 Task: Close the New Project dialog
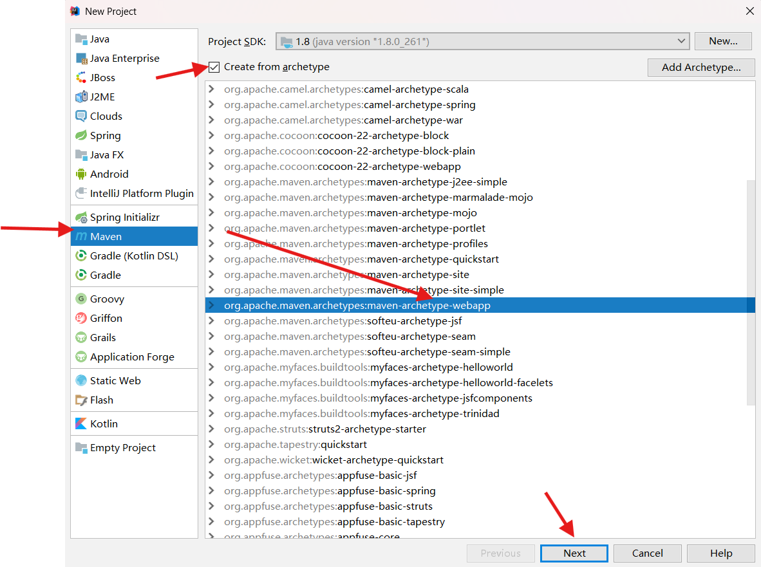click(x=750, y=11)
